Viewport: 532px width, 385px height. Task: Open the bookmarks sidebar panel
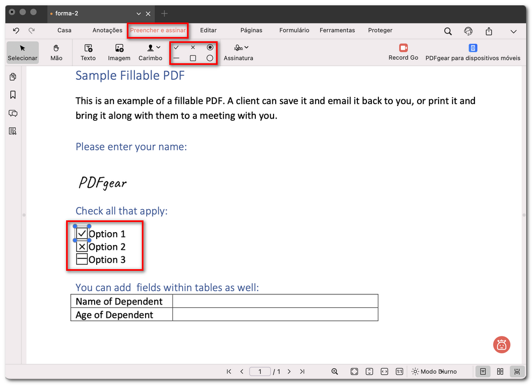[13, 95]
